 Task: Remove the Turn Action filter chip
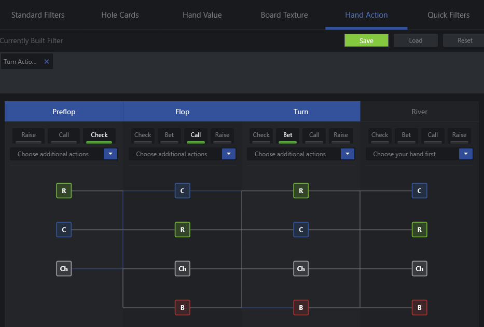[x=46, y=61]
